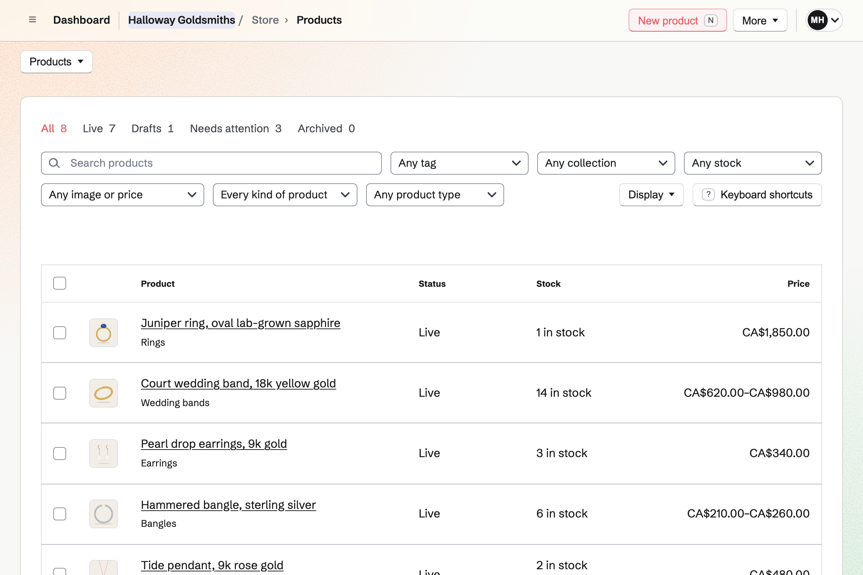Open Hammered bangle thumbnail
Image resolution: width=863 pixels, height=575 pixels.
tap(104, 514)
